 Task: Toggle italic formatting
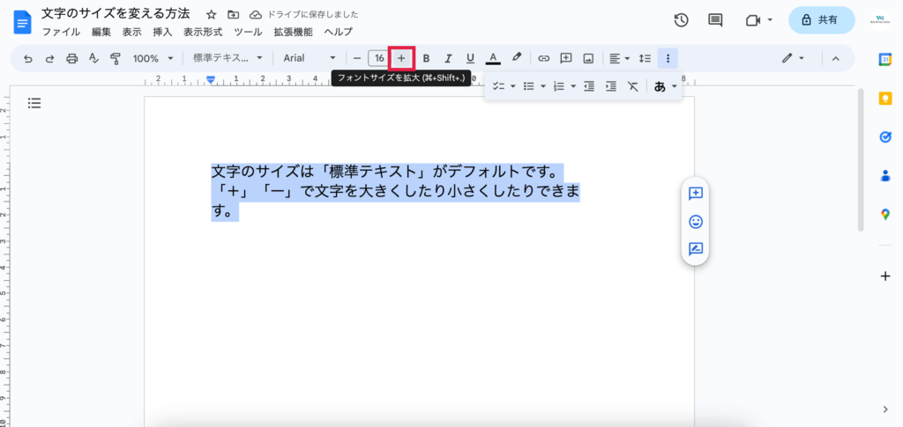click(448, 58)
